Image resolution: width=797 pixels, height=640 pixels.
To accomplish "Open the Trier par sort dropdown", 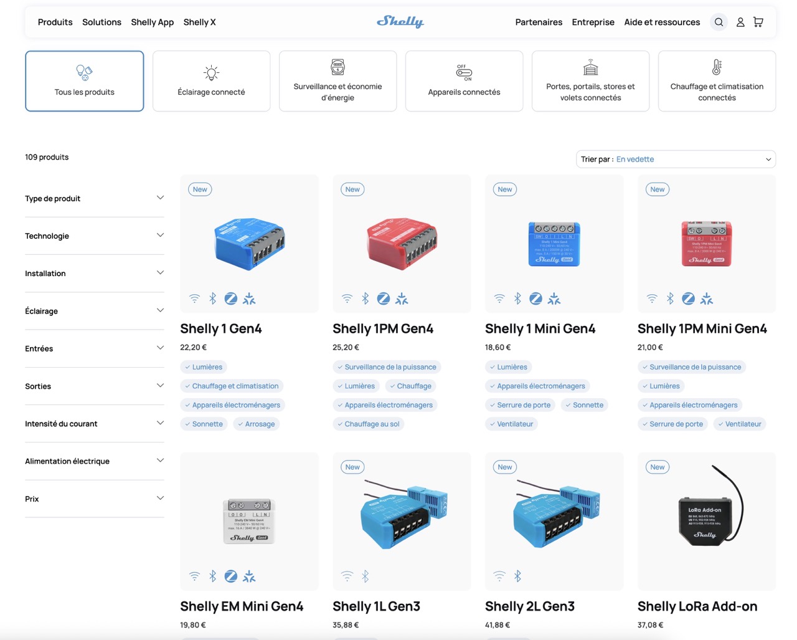I will [676, 159].
